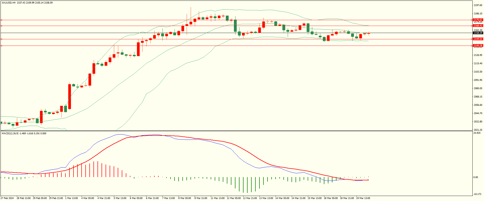Click the XAUUSD,H4 chart title text
The width and height of the screenshot is (484, 201).
8,3
